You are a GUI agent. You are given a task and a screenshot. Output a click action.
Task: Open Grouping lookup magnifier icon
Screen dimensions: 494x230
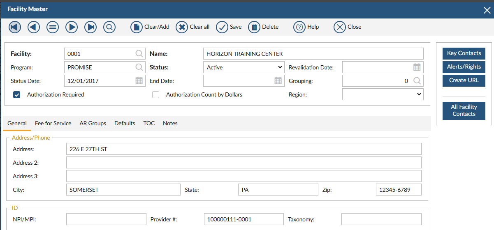click(x=417, y=80)
